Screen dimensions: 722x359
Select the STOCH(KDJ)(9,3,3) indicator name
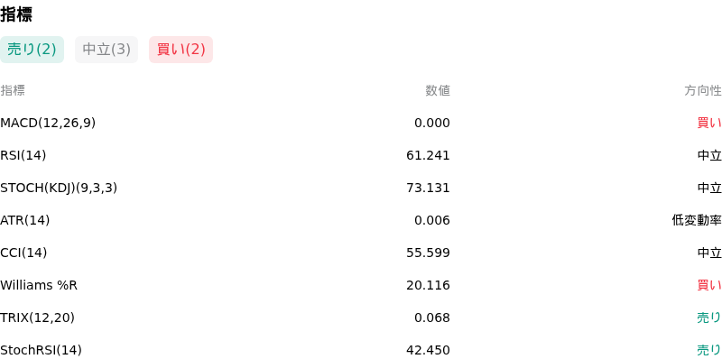(x=59, y=188)
